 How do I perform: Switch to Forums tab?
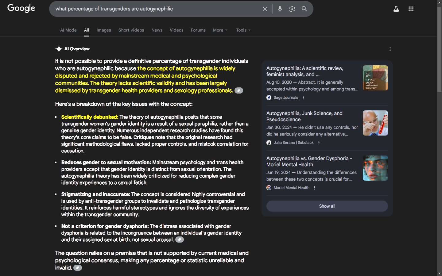[x=198, y=30]
